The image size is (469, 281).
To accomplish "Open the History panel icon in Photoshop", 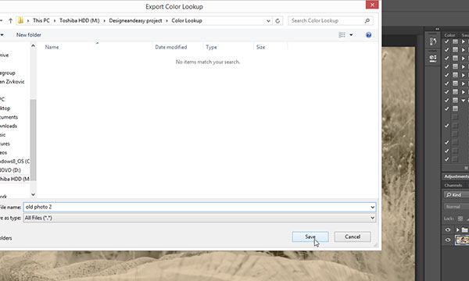I will coord(433,41).
